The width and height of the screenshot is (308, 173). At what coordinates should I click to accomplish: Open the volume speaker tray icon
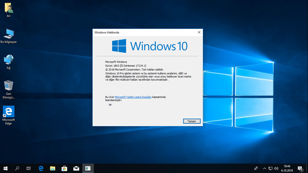coord(276,168)
